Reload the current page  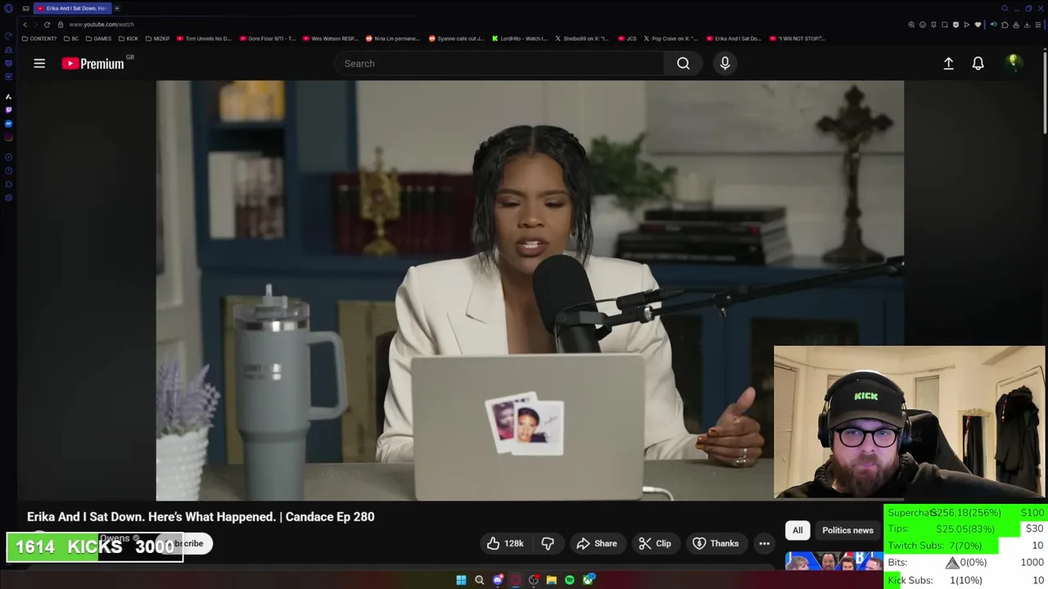point(47,25)
